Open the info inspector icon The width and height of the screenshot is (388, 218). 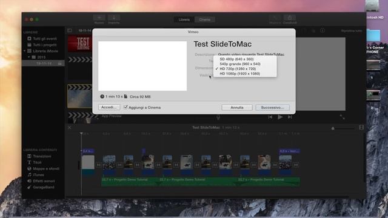tap(323, 30)
